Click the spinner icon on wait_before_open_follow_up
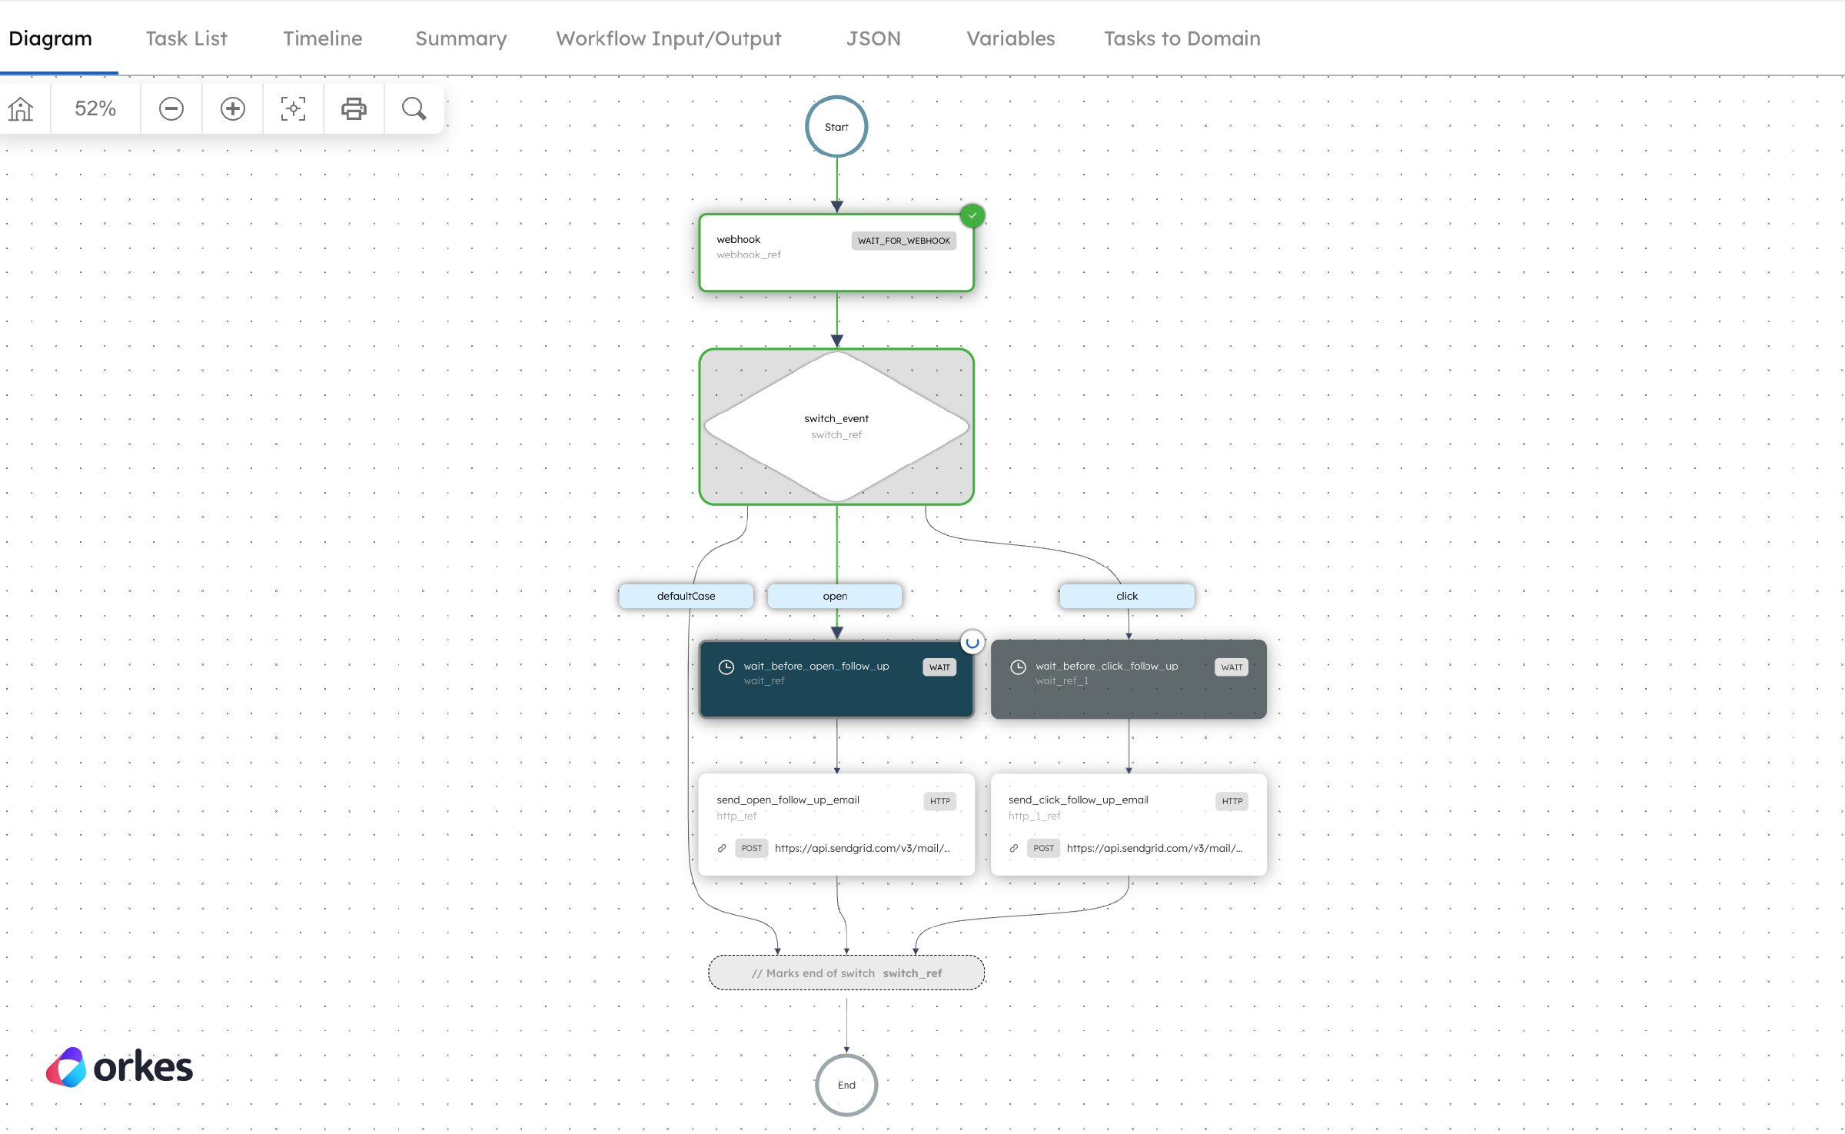 tap(972, 642)
